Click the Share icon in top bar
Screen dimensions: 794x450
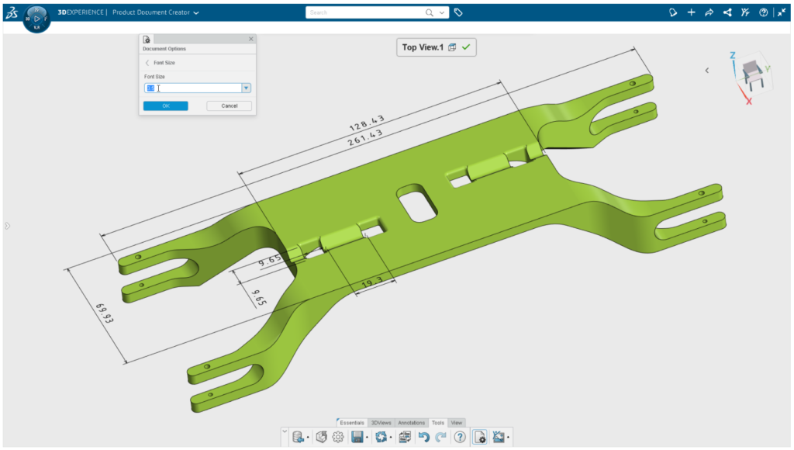click(x=727, y=12)
